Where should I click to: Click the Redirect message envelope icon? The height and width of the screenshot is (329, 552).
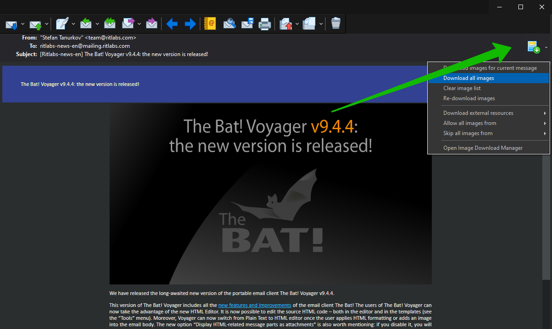coord(151,23)
